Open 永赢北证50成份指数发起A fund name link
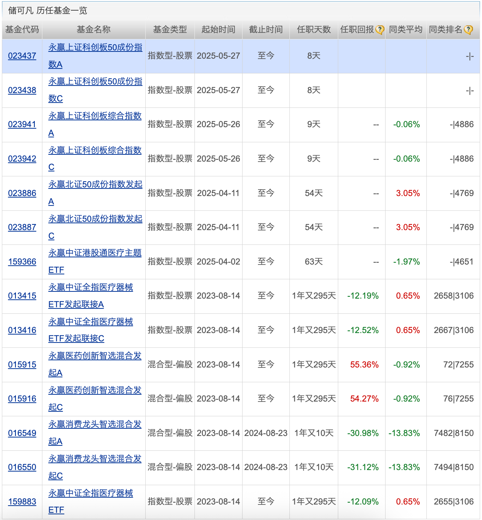 point(95,193)
